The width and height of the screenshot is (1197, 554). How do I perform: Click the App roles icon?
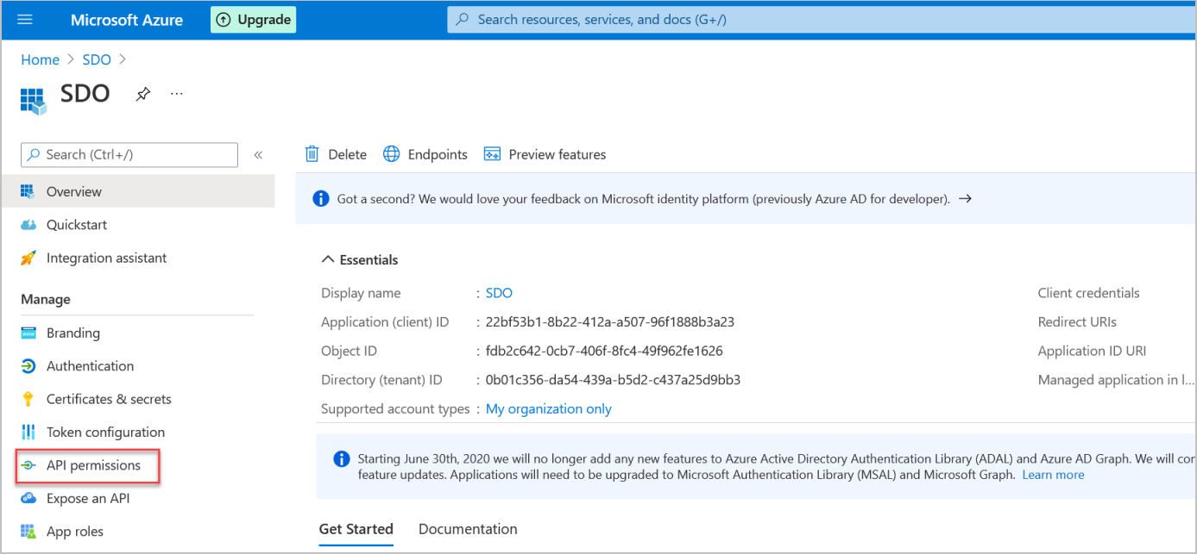pos(28,532)
